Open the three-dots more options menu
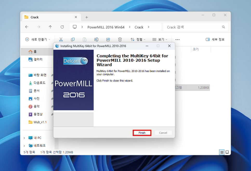Viewport: 251px width, 171px height. (177, 39)
